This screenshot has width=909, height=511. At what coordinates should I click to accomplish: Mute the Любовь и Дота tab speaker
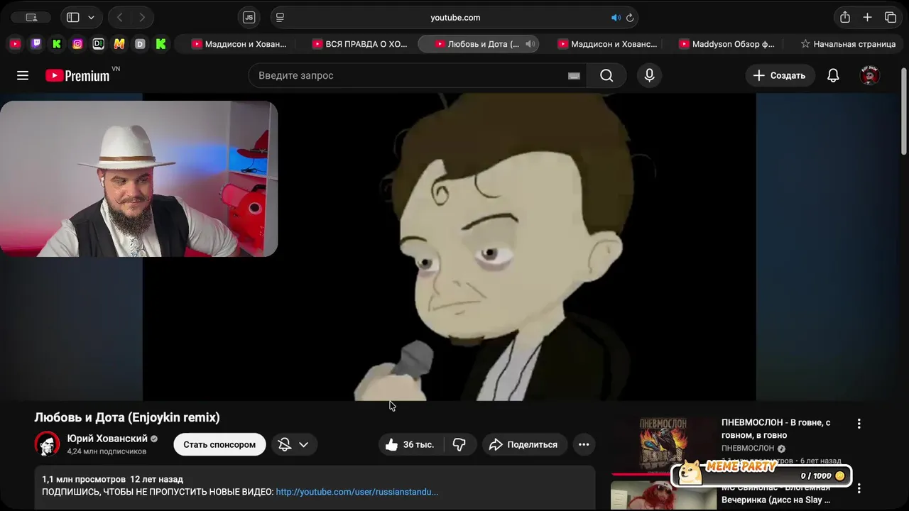click(530, 44)
